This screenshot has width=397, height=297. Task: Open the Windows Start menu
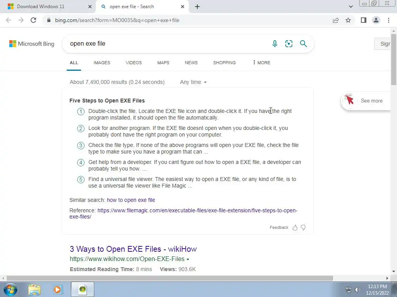pos(10,289)
